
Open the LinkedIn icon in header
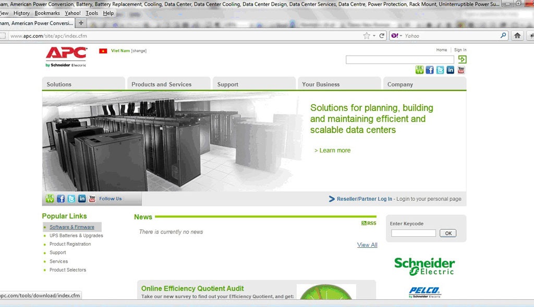(450, 70)
